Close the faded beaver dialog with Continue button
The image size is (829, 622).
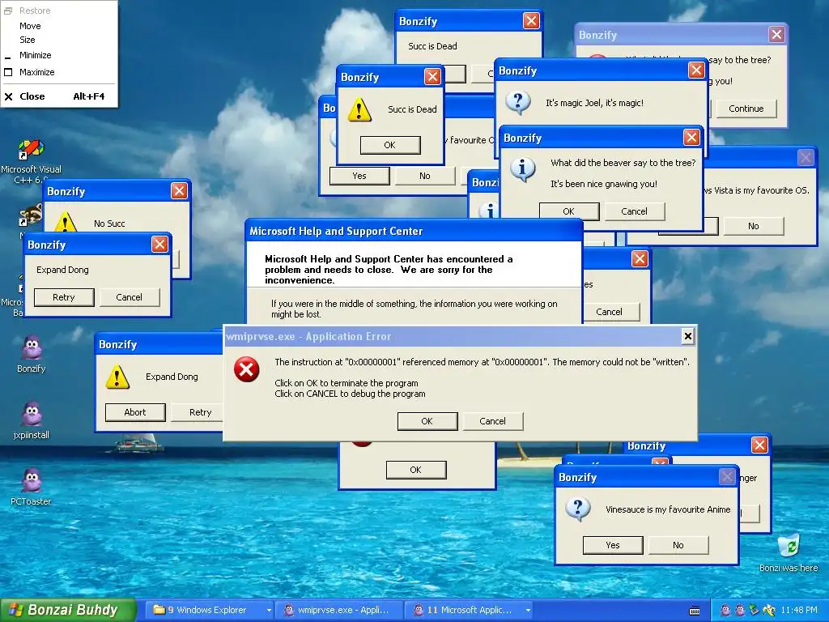coord(776,34)
